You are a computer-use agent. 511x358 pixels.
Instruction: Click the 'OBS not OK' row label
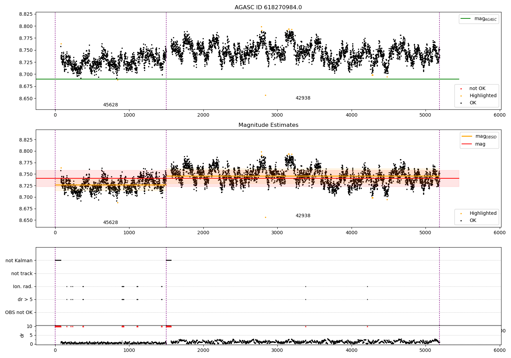coord(19,312)
